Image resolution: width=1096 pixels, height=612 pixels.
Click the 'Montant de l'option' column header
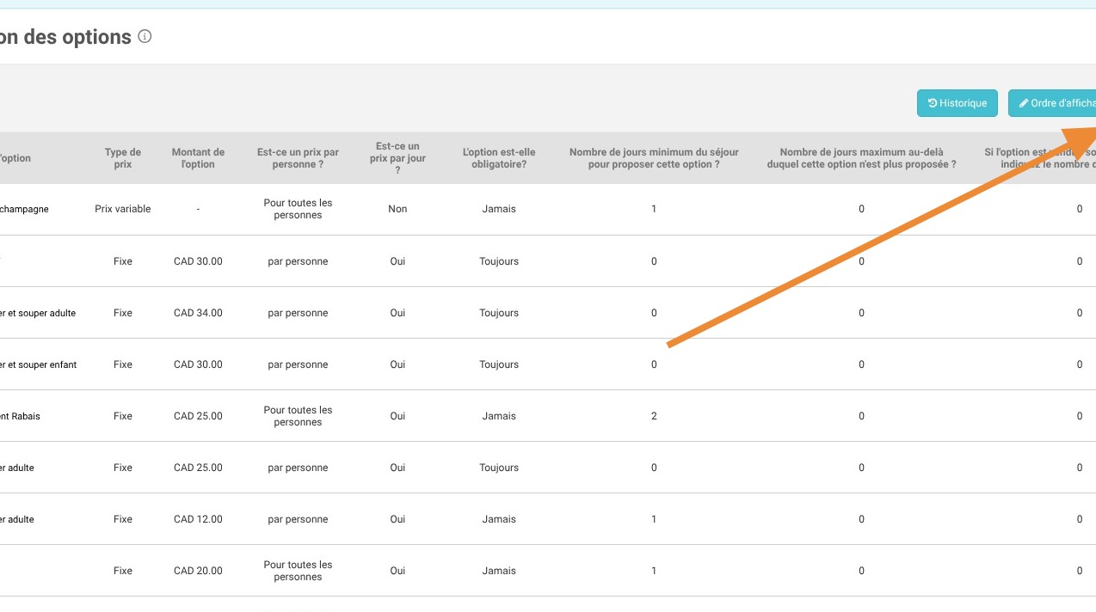[x=198, y=158]
